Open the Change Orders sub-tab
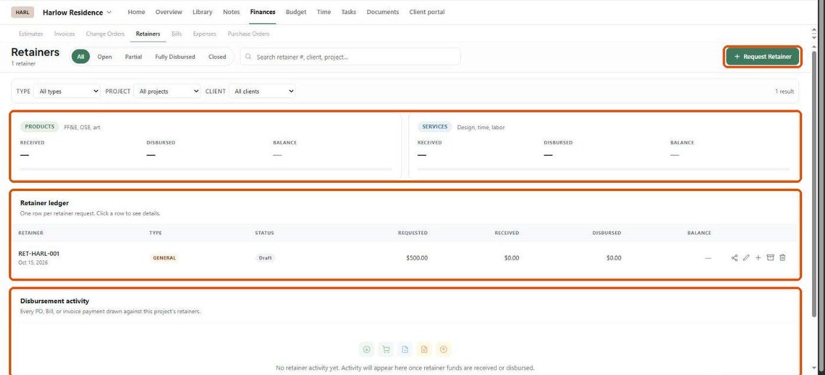 pos(105,34)
